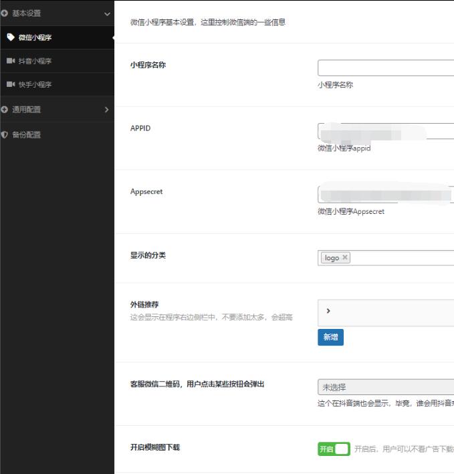Click the shield icon beside 备份配置
This screenshot has height=474, width=454.
point(4,134)
